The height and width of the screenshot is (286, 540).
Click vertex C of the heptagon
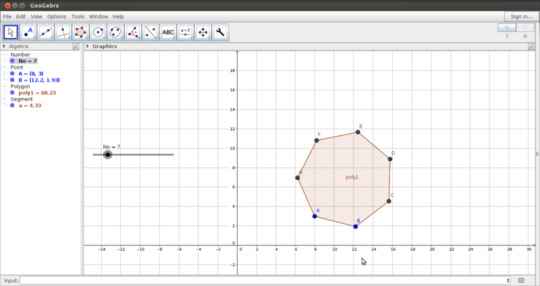tap(389, 201)
